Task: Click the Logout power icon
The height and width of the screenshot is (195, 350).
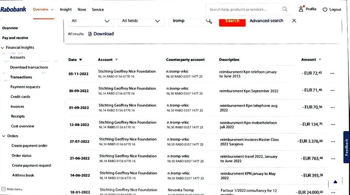Action: pyautogui.click(x=325, y=9)
